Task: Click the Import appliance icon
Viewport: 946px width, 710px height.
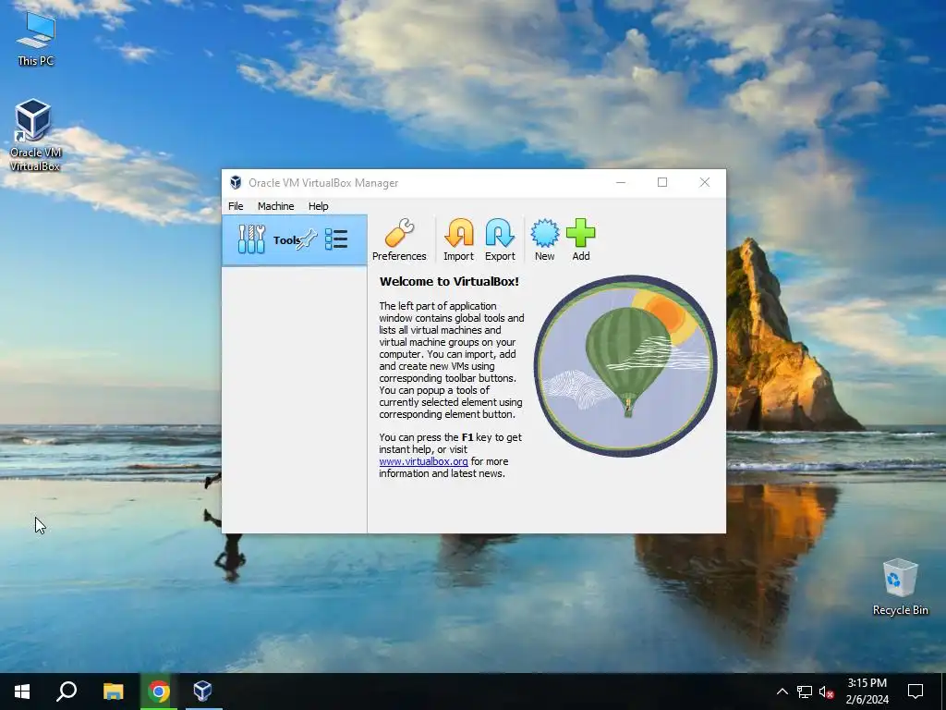Action: tap(458, 239)
